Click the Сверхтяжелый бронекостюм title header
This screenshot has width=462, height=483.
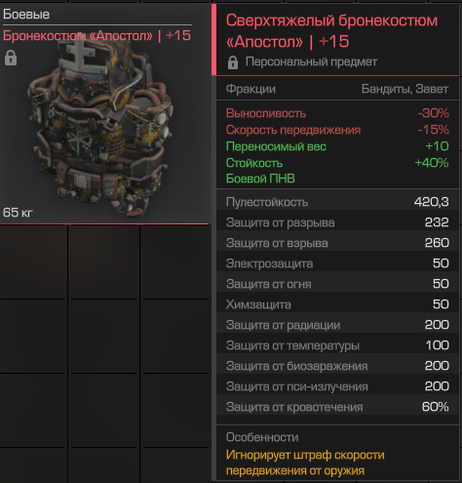coord(331,31)
